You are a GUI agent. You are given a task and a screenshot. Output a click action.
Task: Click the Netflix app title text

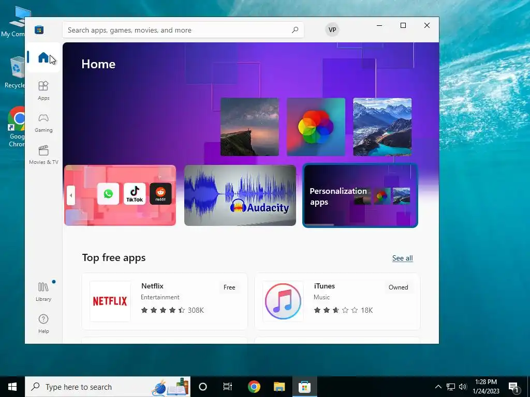coord(152,286)
